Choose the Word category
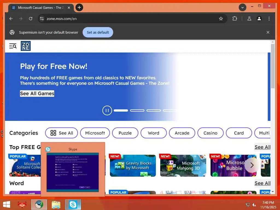The width and height of the screenshot is (280, 210). click(x=154, y=133)
